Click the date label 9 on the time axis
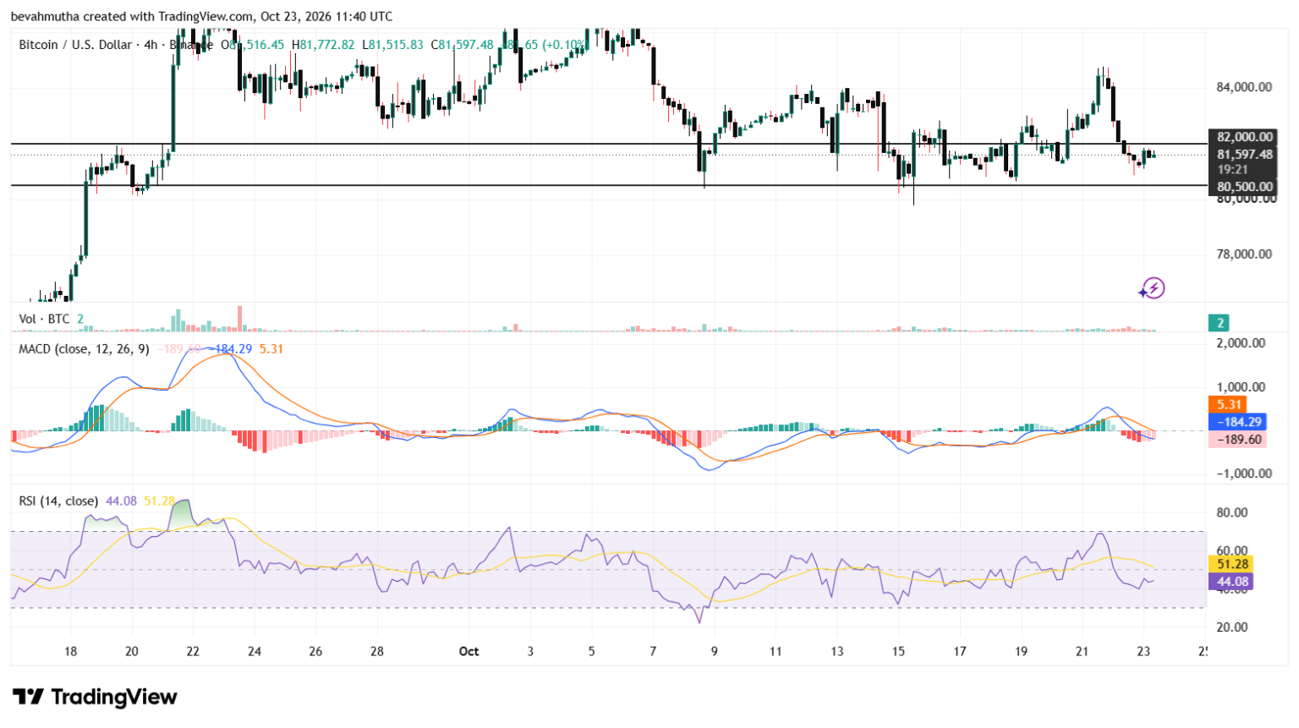 click(x=715, y=651)
